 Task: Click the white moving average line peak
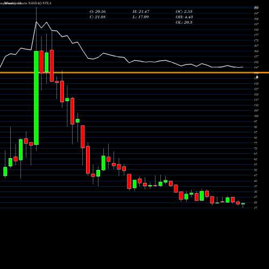37,22
